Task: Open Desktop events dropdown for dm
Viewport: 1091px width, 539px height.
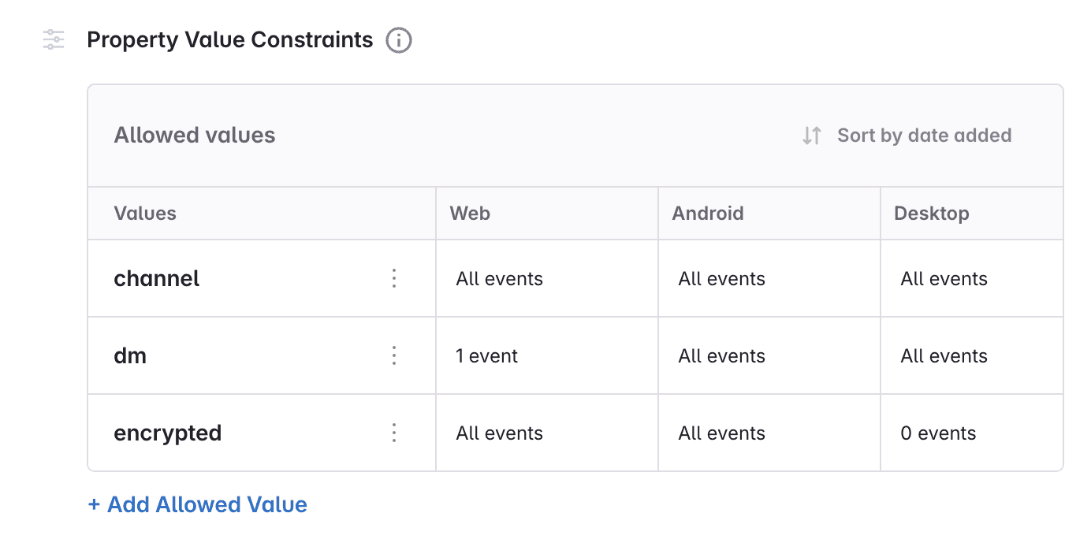Action: click(x=944, y=356)
